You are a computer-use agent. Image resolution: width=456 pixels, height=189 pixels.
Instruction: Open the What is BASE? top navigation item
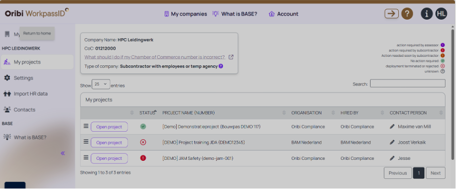click(x=235, y=14)
